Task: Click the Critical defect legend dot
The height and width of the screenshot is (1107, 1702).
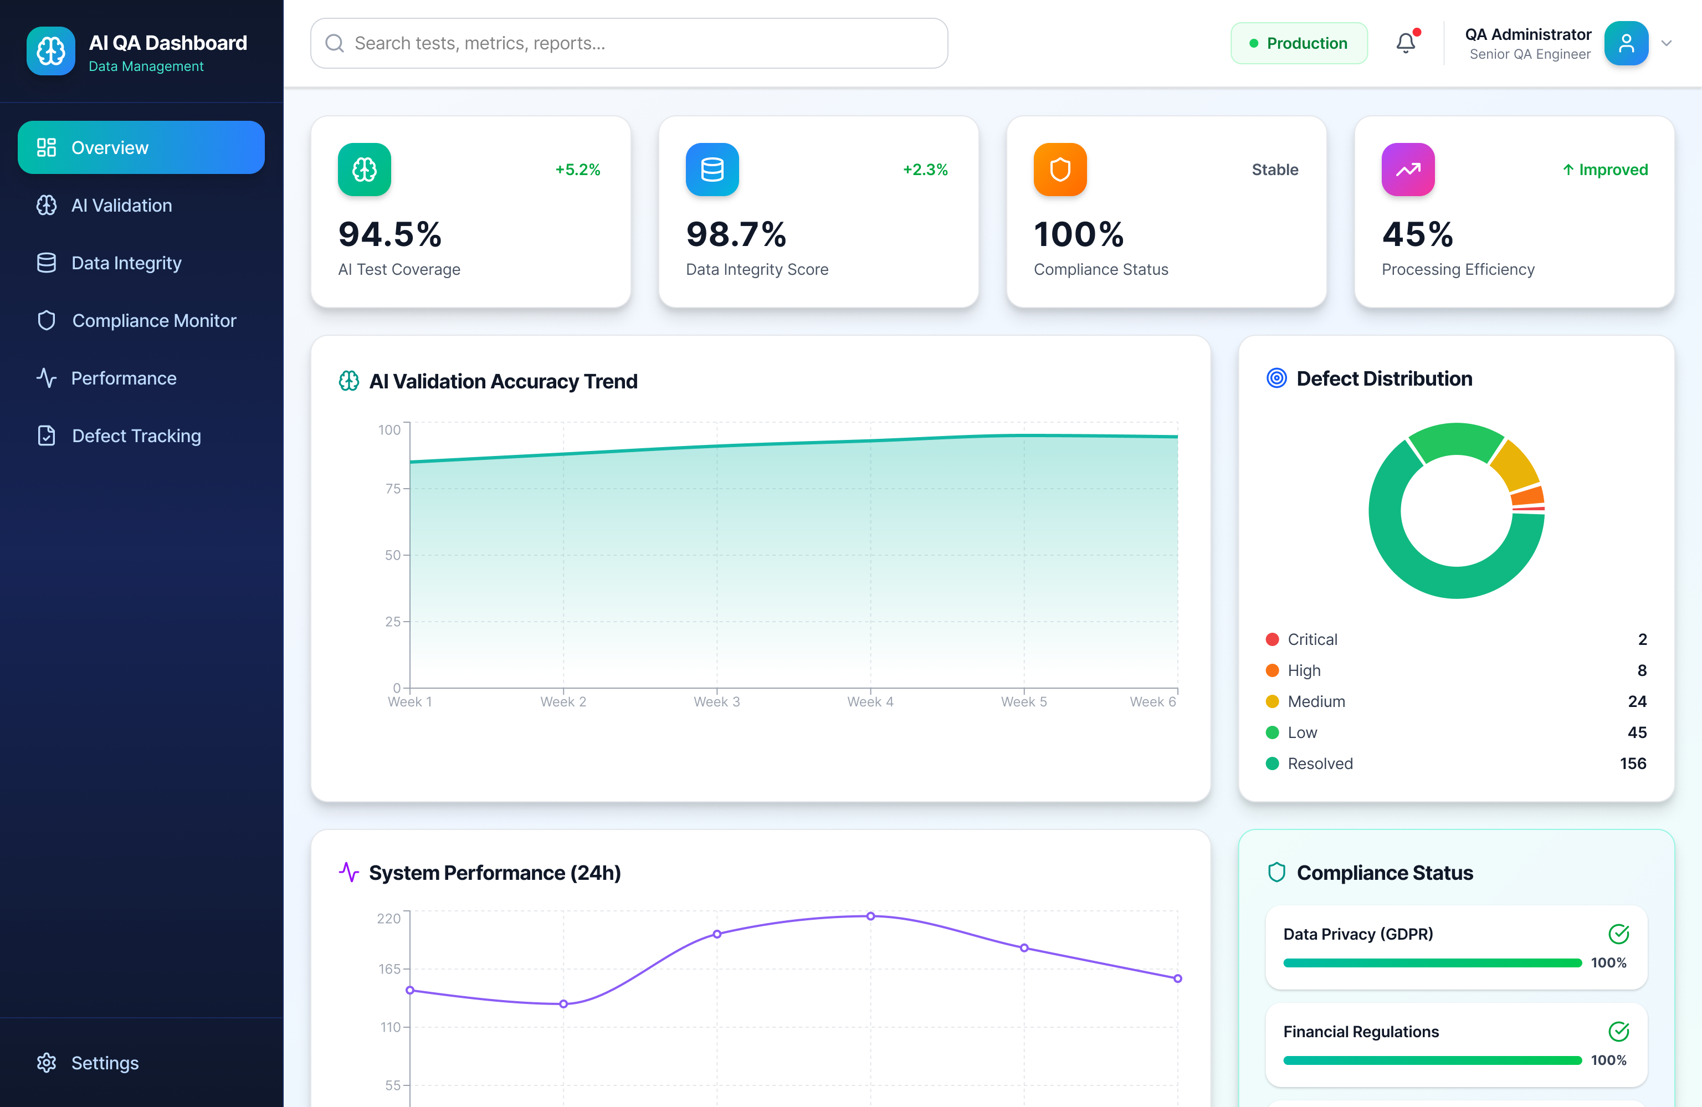Action: pos(1273,639)
